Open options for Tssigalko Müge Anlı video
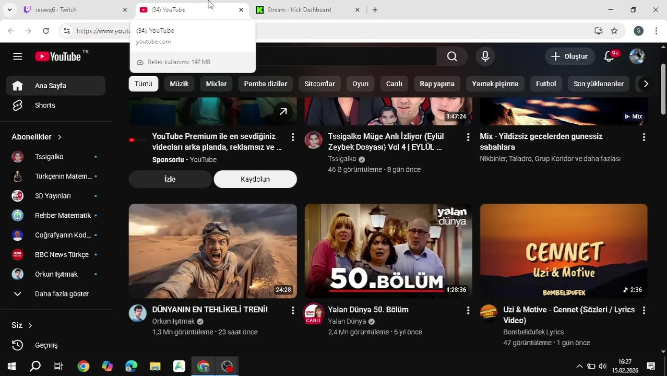Viewport: 667px width, 376px height. coord(468,137)
